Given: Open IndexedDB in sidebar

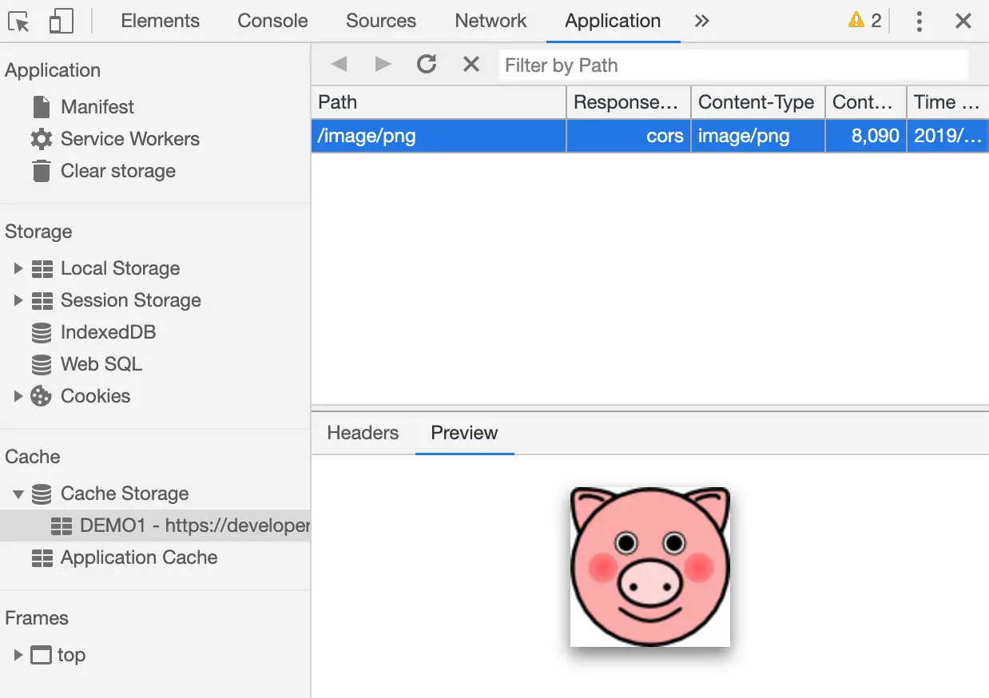Looking at the screenshot, I should pyautogui.click(x=108, y=332).
